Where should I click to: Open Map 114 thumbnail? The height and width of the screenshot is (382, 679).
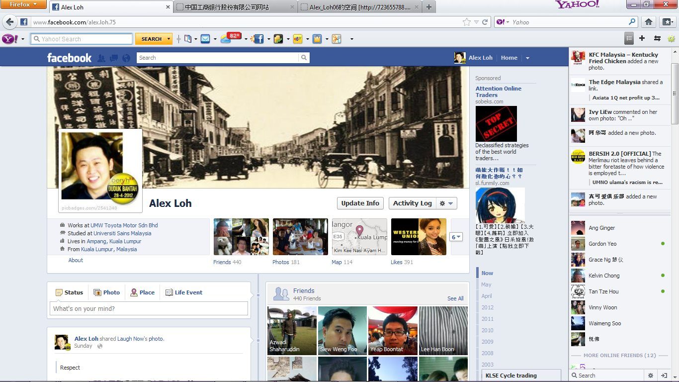point(359,237)
